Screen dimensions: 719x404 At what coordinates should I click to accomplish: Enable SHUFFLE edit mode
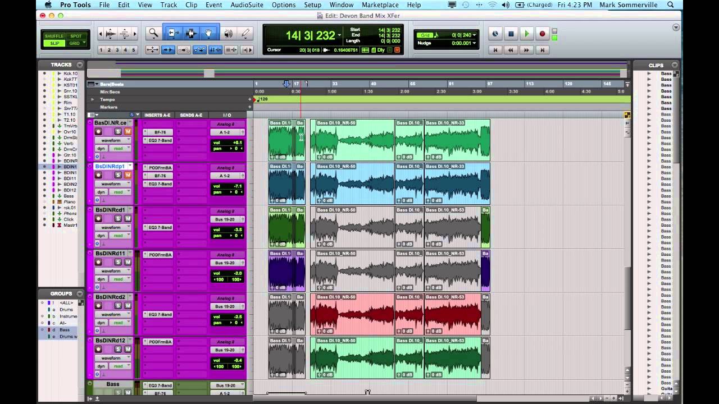click(x=54, y=36)
